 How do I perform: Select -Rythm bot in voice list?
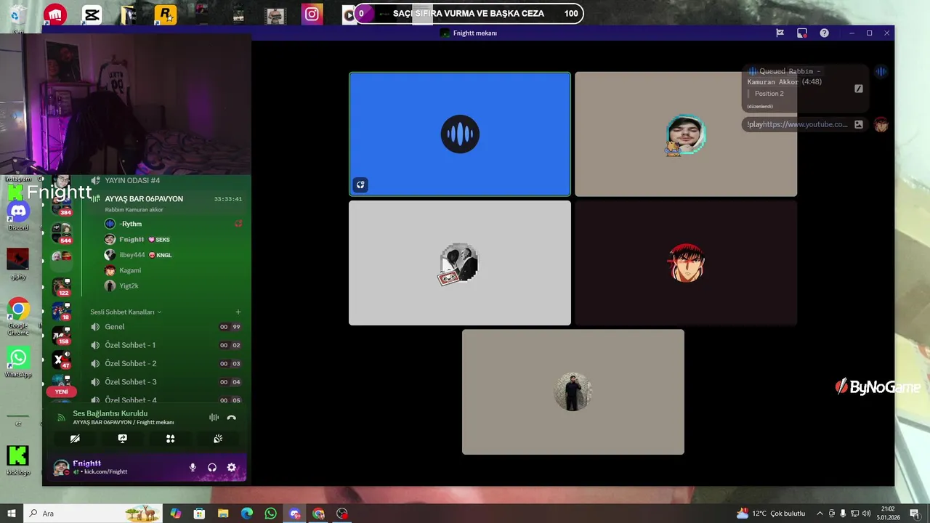click(x=173, y=224)
